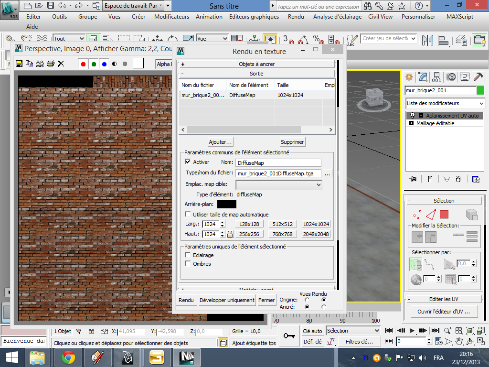Open the Animation menu

209,17
